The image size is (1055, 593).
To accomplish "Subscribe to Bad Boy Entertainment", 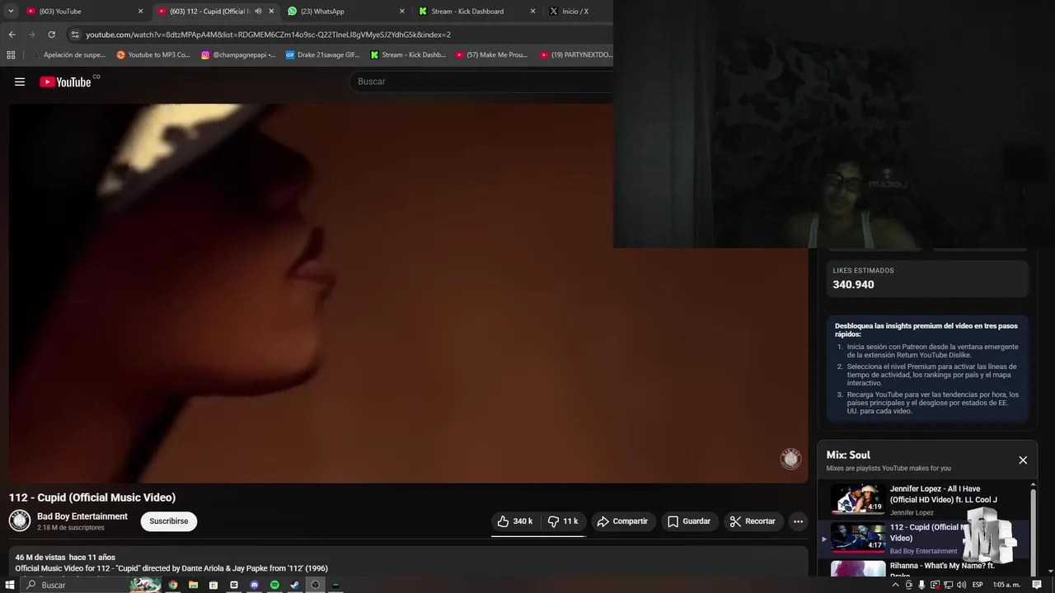I will coord(168,521).
